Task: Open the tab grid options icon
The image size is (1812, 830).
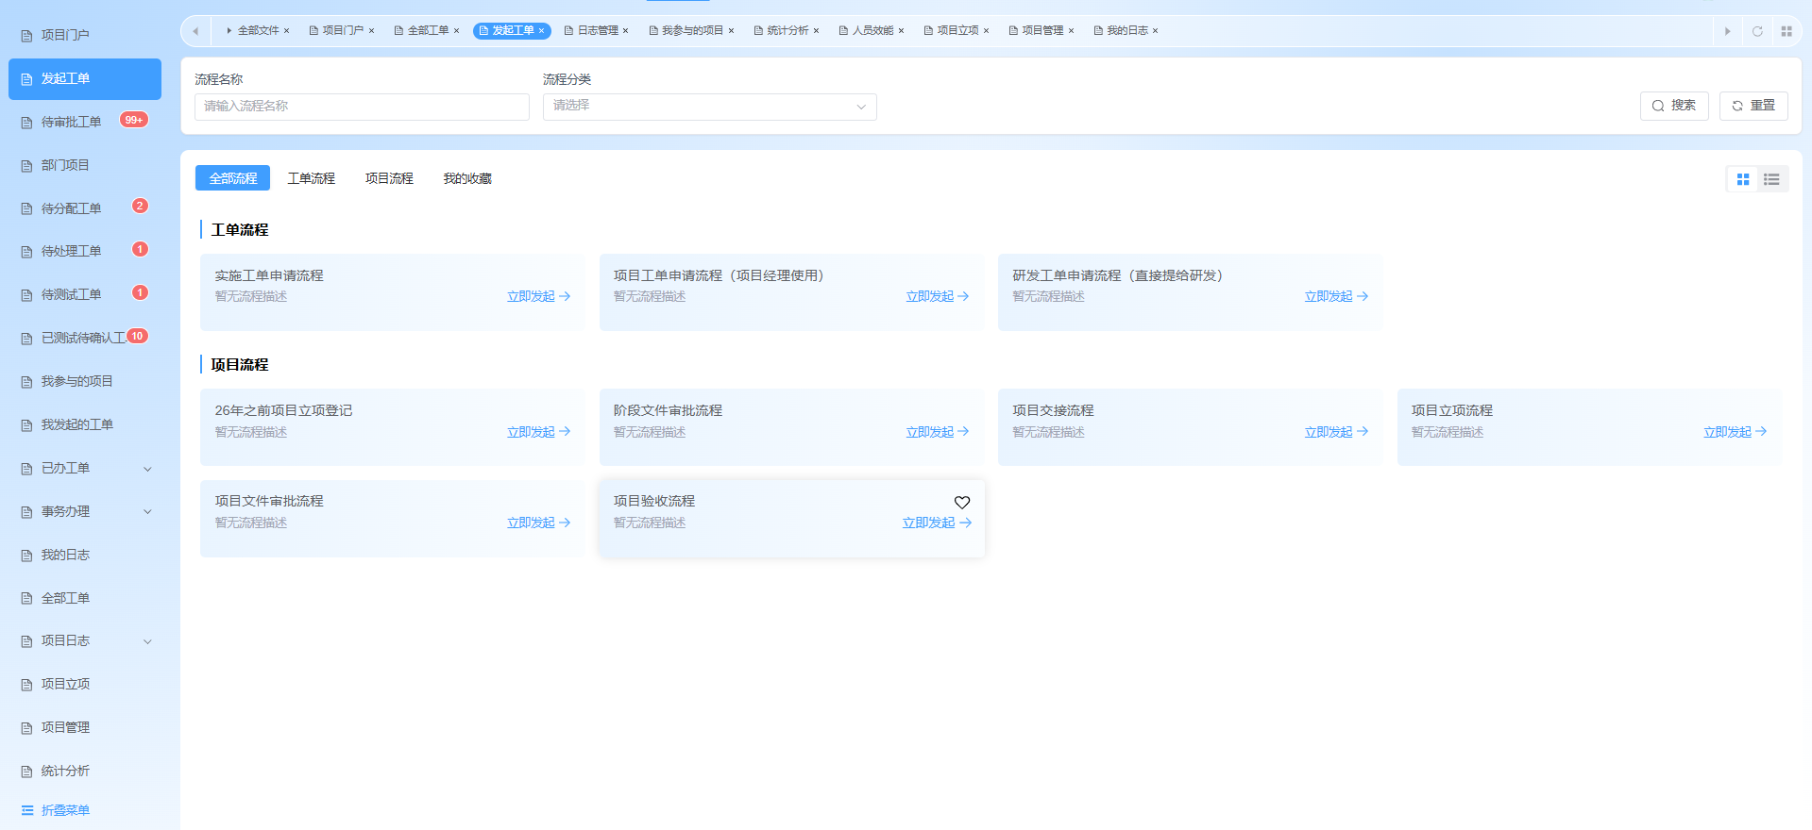Action: tap(1787, 31)
